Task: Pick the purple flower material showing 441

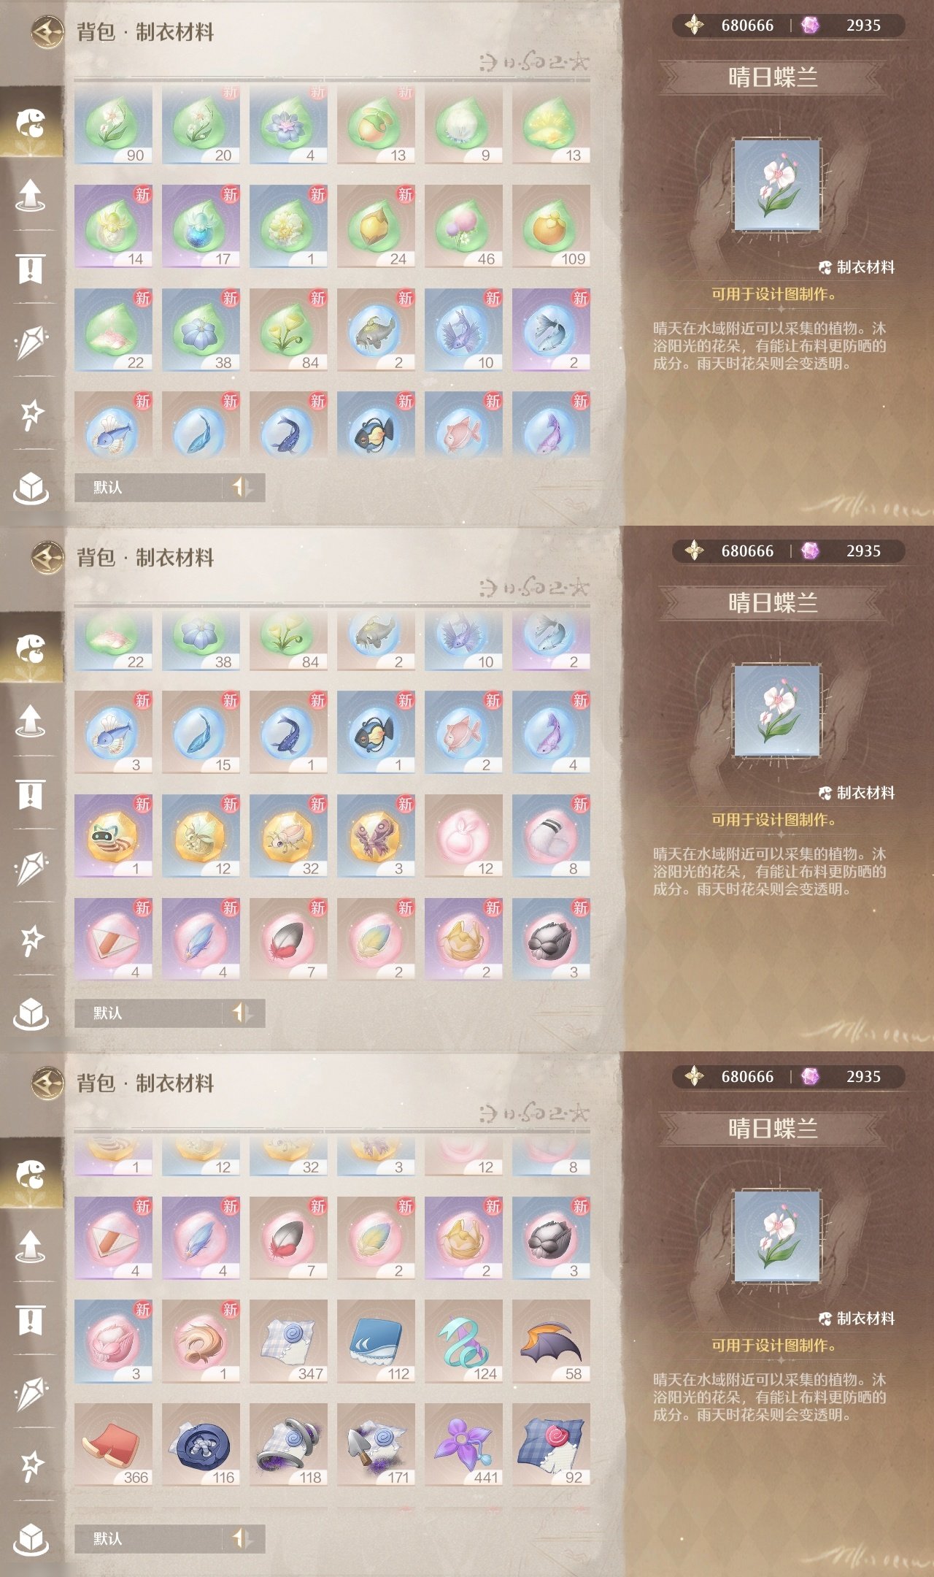Action: click(x=463, y=1445)
